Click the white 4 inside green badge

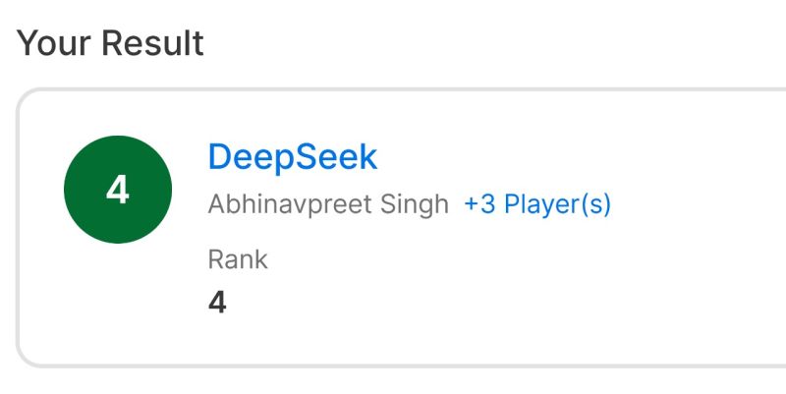click(118, 191)
